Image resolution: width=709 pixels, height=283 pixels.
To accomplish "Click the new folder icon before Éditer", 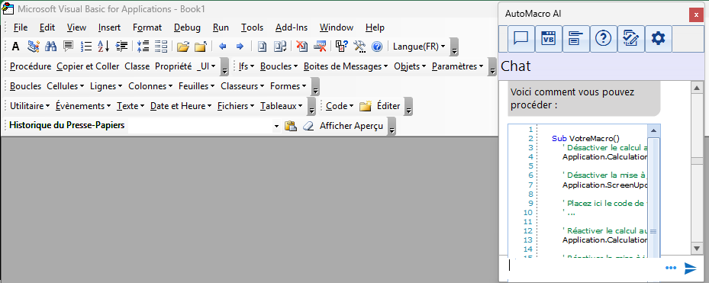I will point(365,106).
